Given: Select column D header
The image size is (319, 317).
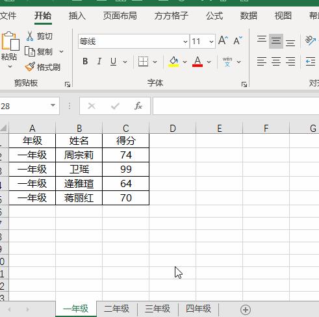Looking at the screenshot, I should click(x=173, y=128).
